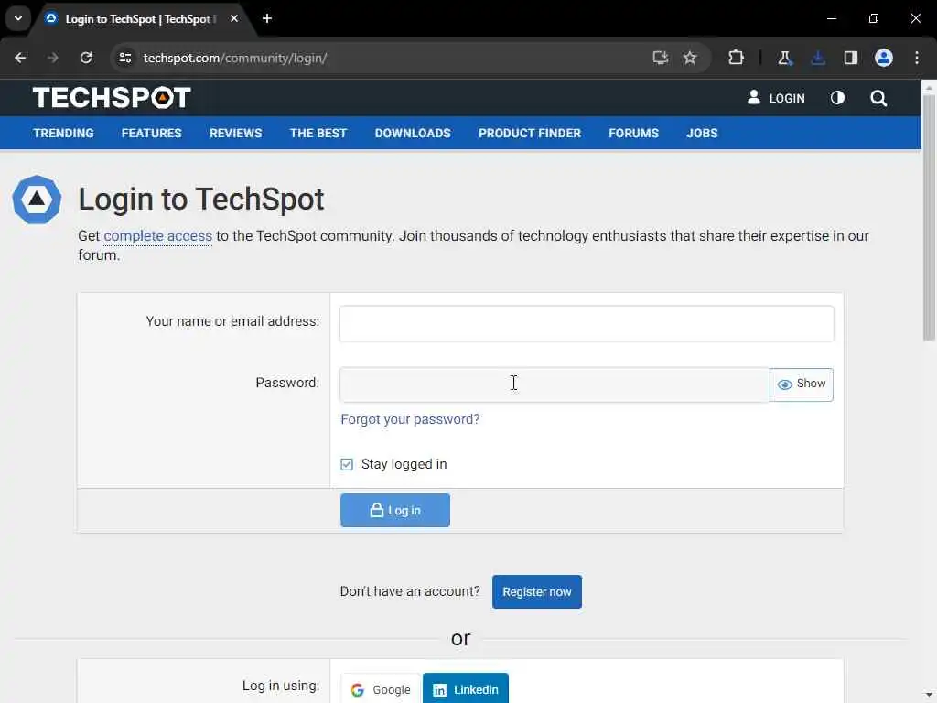937x703 pixels.
Task: Minimize the browser window
Action: click(831, 18)
